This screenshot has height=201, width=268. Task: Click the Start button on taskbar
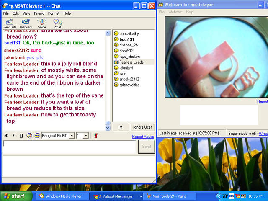pyautogui.click(x=16, y=196)
